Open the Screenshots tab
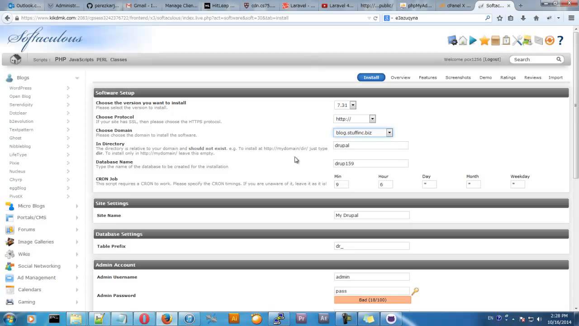The height and width of the screenshot is (326, 579). coord(458,77)
